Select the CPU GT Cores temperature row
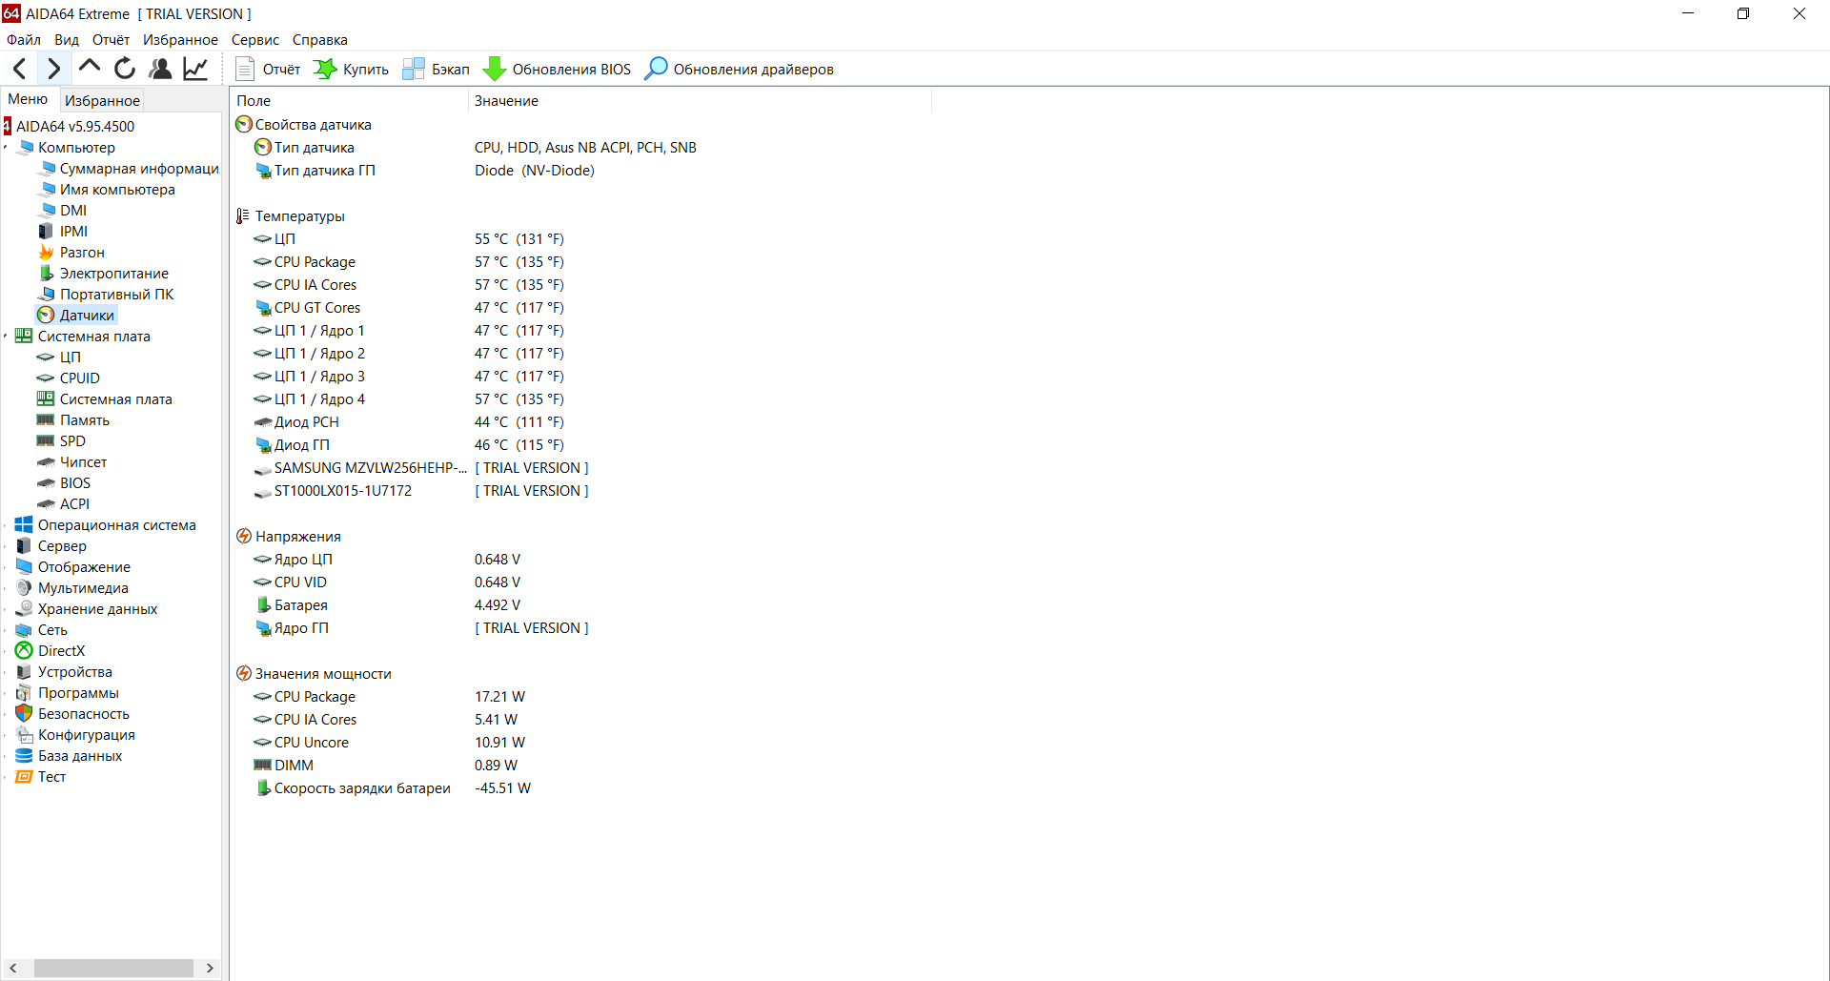1830x981 pixels. 410,308
